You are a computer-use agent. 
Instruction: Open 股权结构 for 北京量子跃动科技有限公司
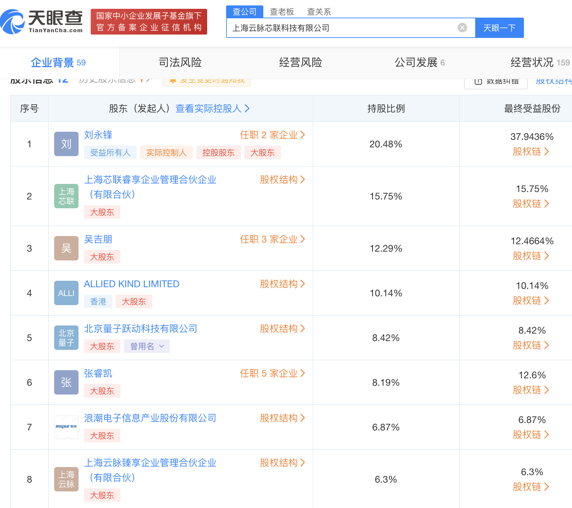pyautogui.click(x=283, y=329)
